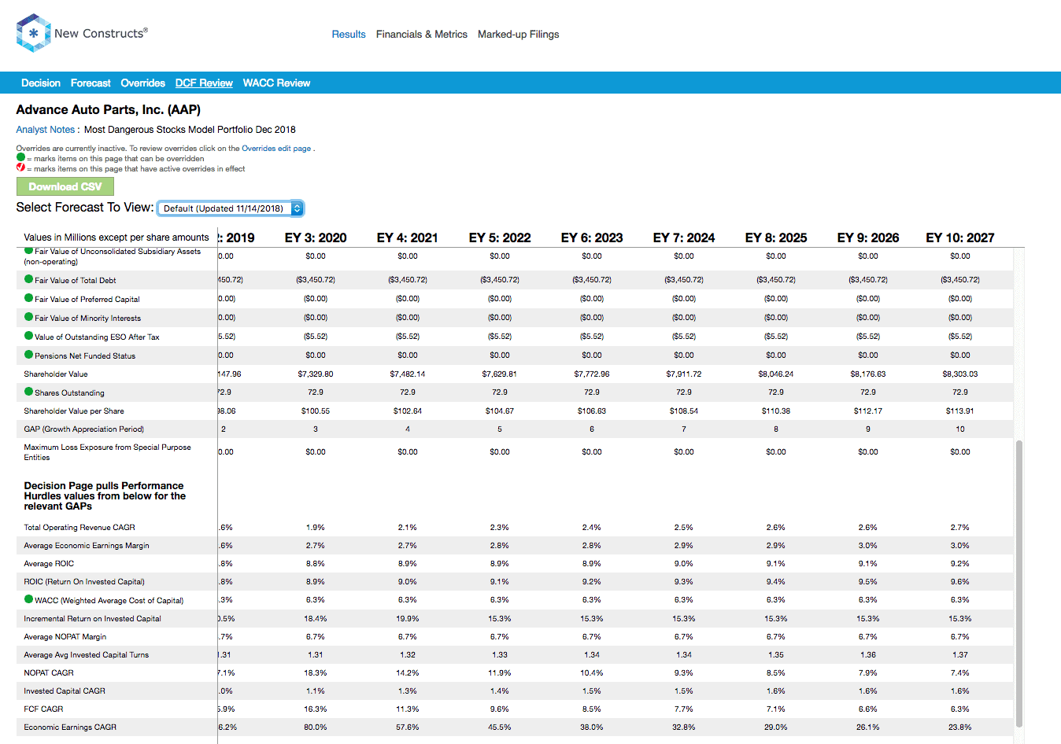The image size is (1061, 744).
Task: Click the EY 8: 2025 column header
Action: 776,238
